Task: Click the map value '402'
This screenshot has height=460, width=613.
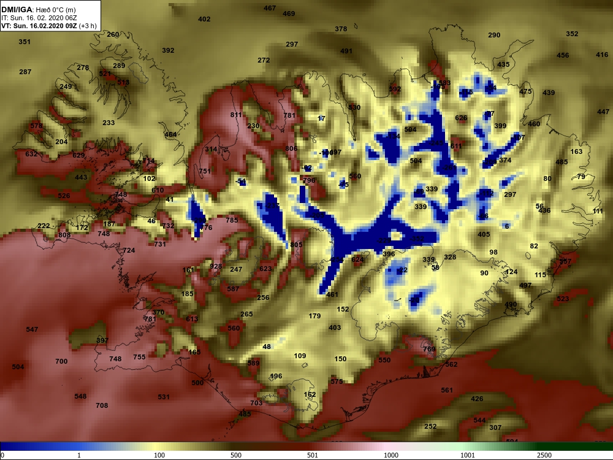Action: (x=204, y=19)
